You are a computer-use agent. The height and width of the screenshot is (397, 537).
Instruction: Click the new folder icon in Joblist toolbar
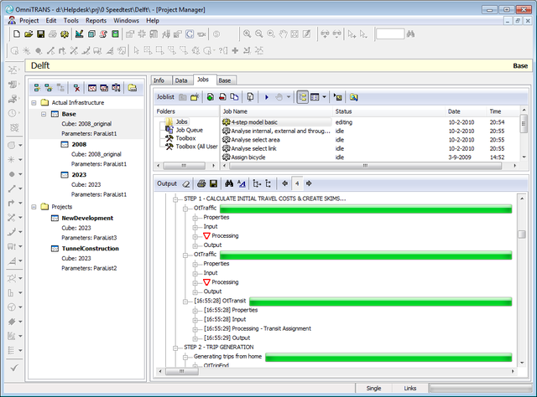(195, 97)
